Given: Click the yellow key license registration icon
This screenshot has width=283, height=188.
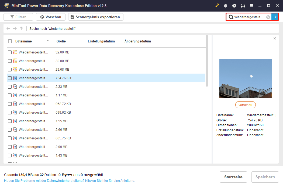Looking at the screenshot, I should [x=217, y=5].
